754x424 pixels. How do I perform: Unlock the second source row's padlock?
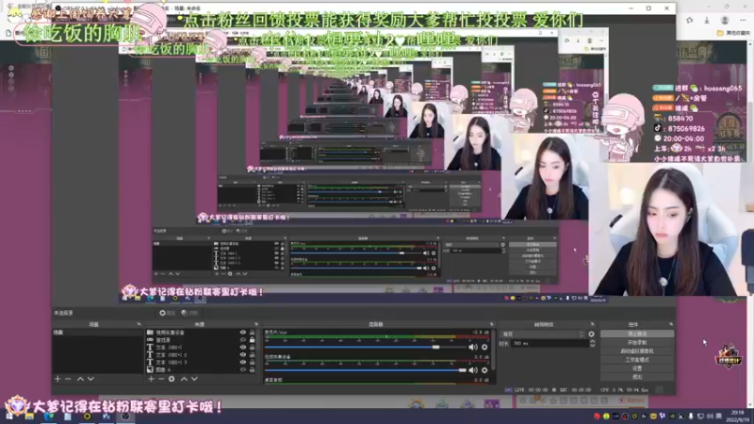(252, 339)
